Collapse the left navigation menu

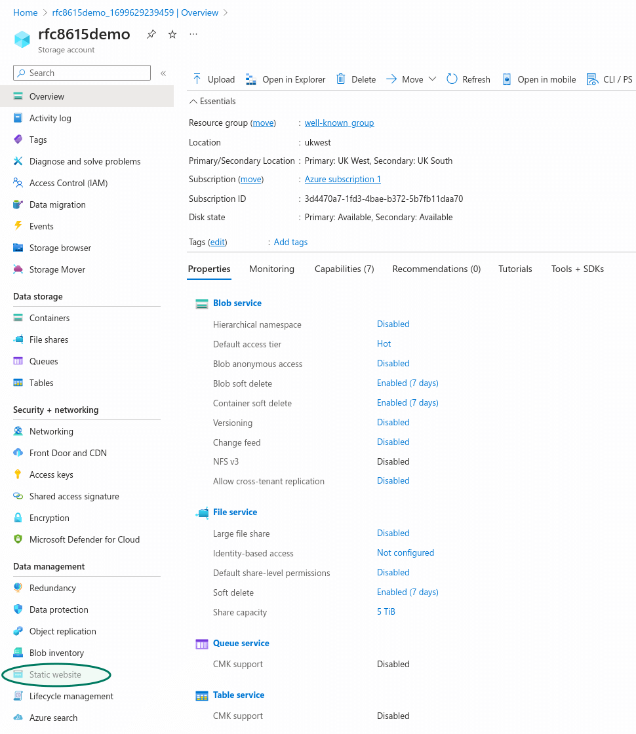tap(163, 73)
